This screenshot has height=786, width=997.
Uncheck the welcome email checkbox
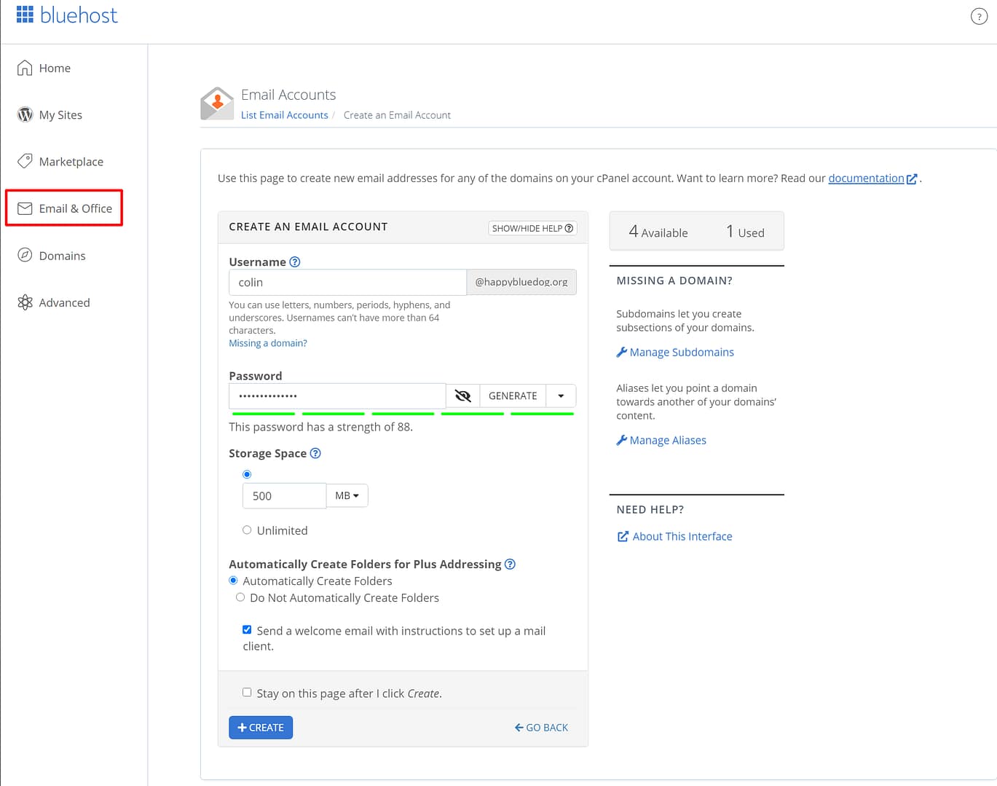(247, 629)
